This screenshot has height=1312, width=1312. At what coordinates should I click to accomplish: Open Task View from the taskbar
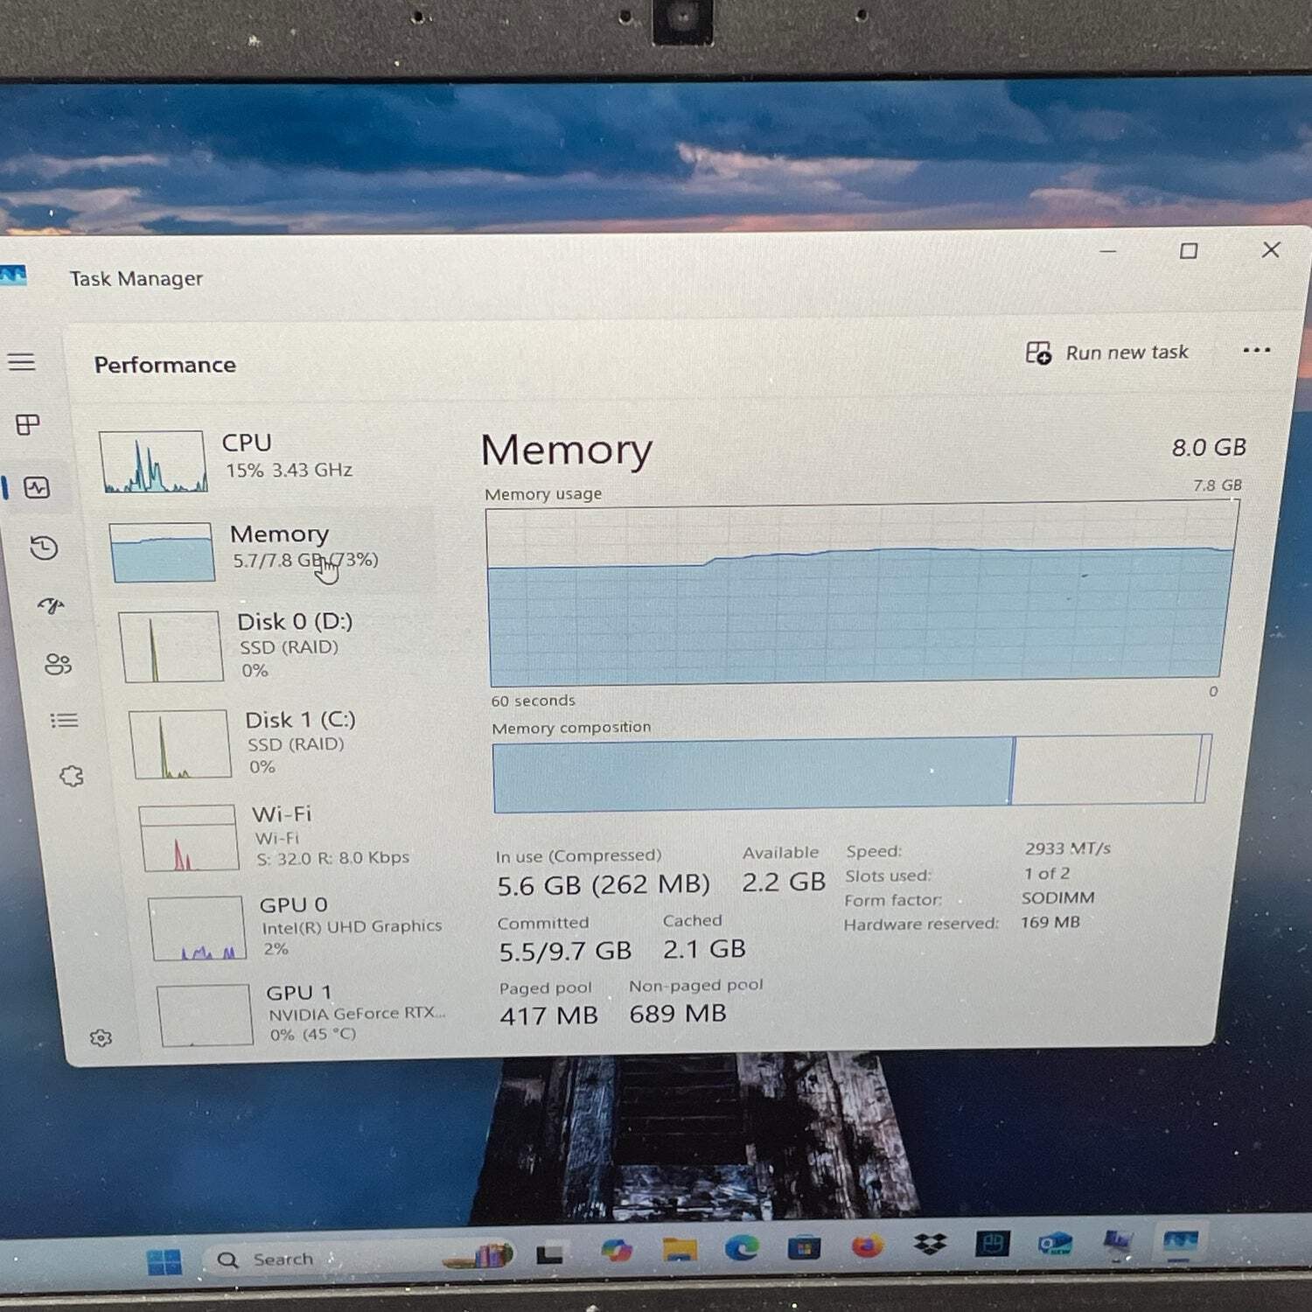549,1255
